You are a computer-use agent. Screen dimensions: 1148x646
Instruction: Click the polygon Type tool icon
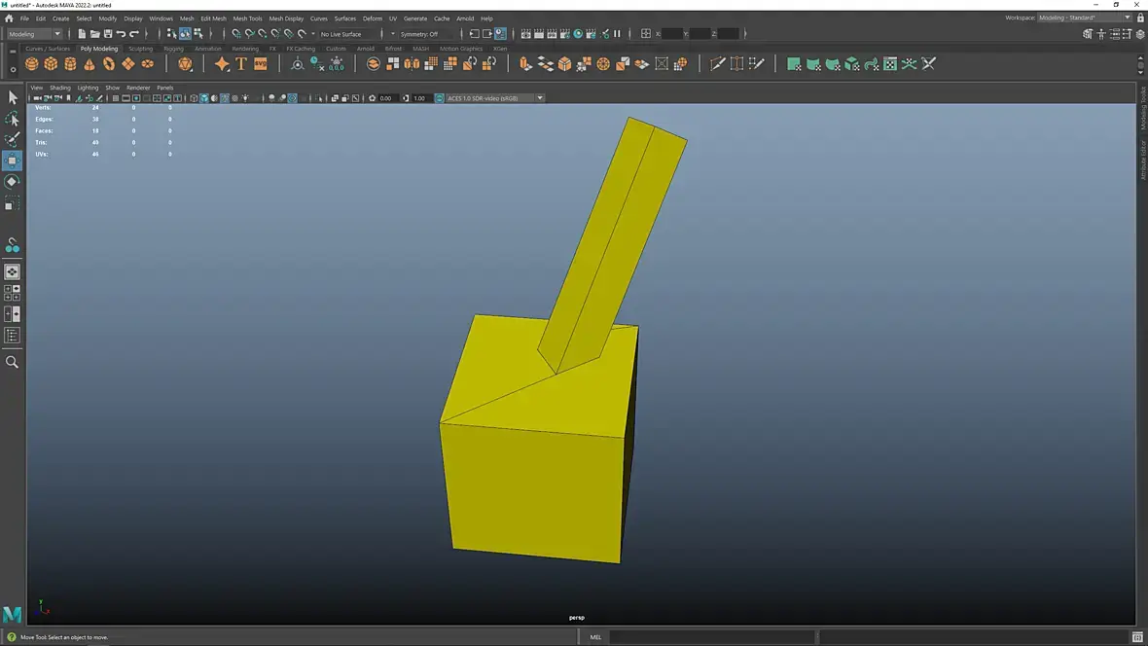coord(241,64)
